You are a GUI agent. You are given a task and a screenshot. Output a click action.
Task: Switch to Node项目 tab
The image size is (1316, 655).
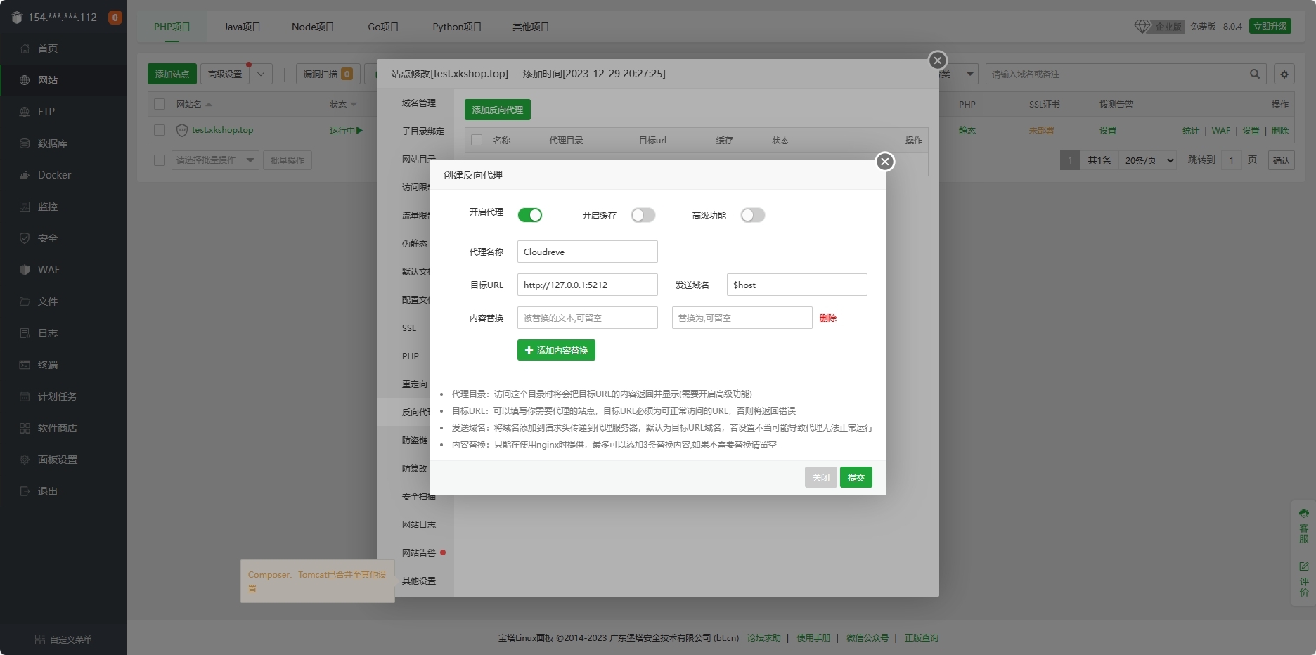point(313,27)
